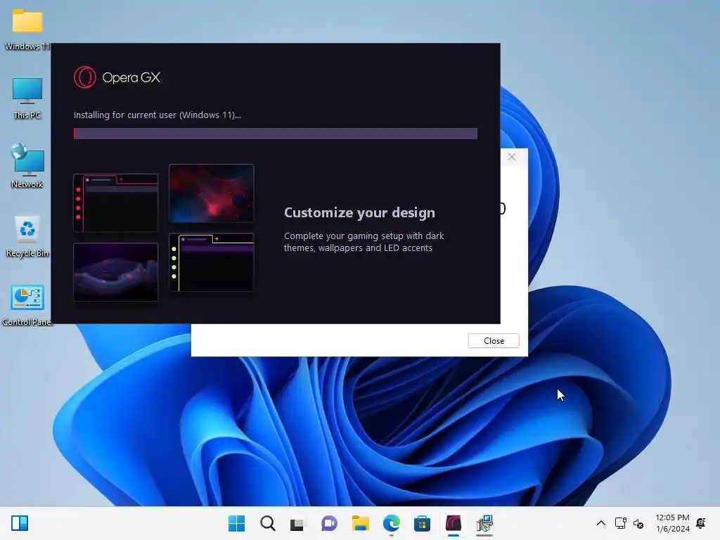This screenshot has height=540, width=720.
Task: Open network status tray icon
Action: 620,523
